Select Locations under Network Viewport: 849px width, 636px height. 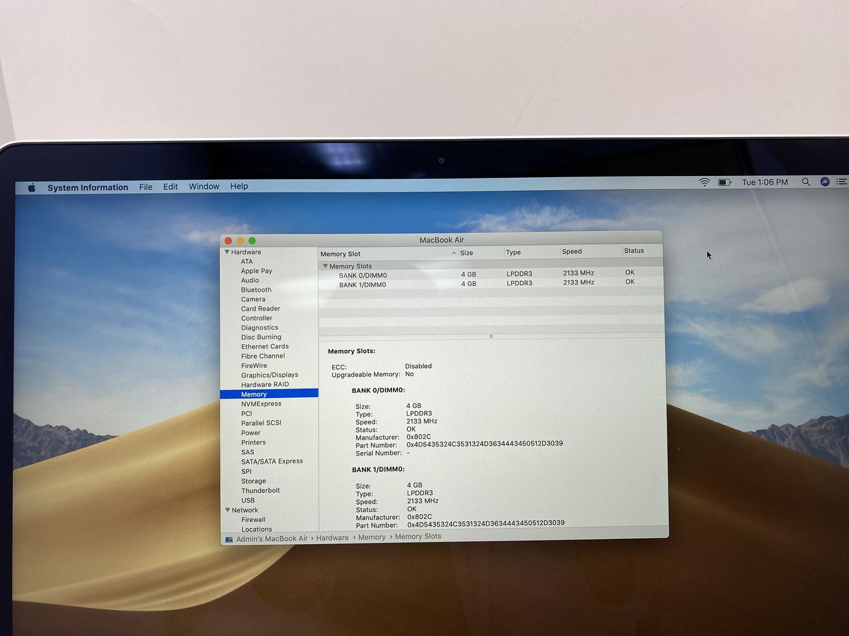tap(256, 529)
